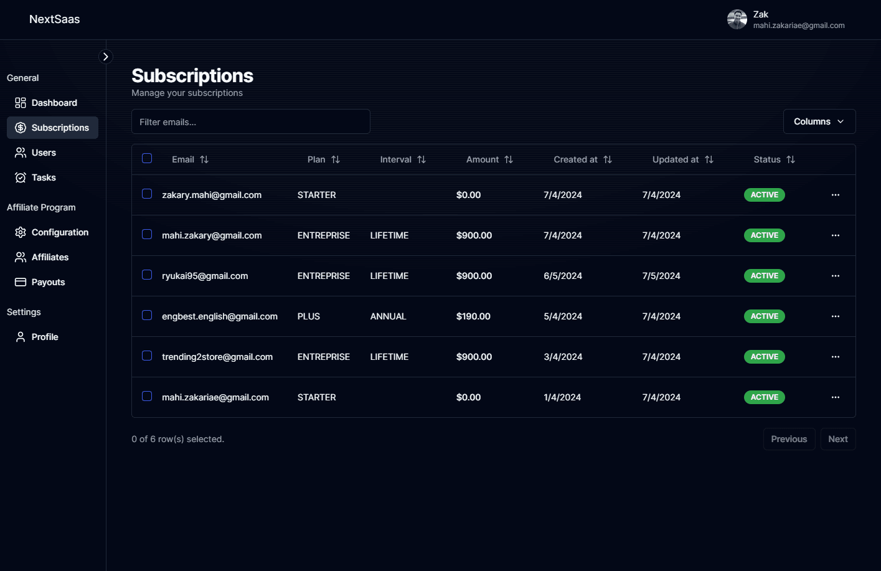Open Payouts using the card icon
The image size is (881, 571).
coord(21,281)
